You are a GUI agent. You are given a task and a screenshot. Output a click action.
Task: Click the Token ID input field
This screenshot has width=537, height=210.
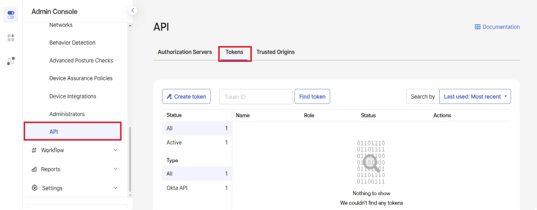click(x=256, y=97)
